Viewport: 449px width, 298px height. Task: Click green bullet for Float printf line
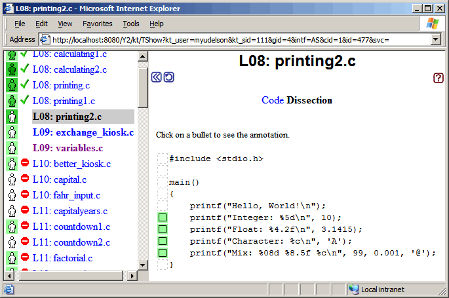point(163,229)
